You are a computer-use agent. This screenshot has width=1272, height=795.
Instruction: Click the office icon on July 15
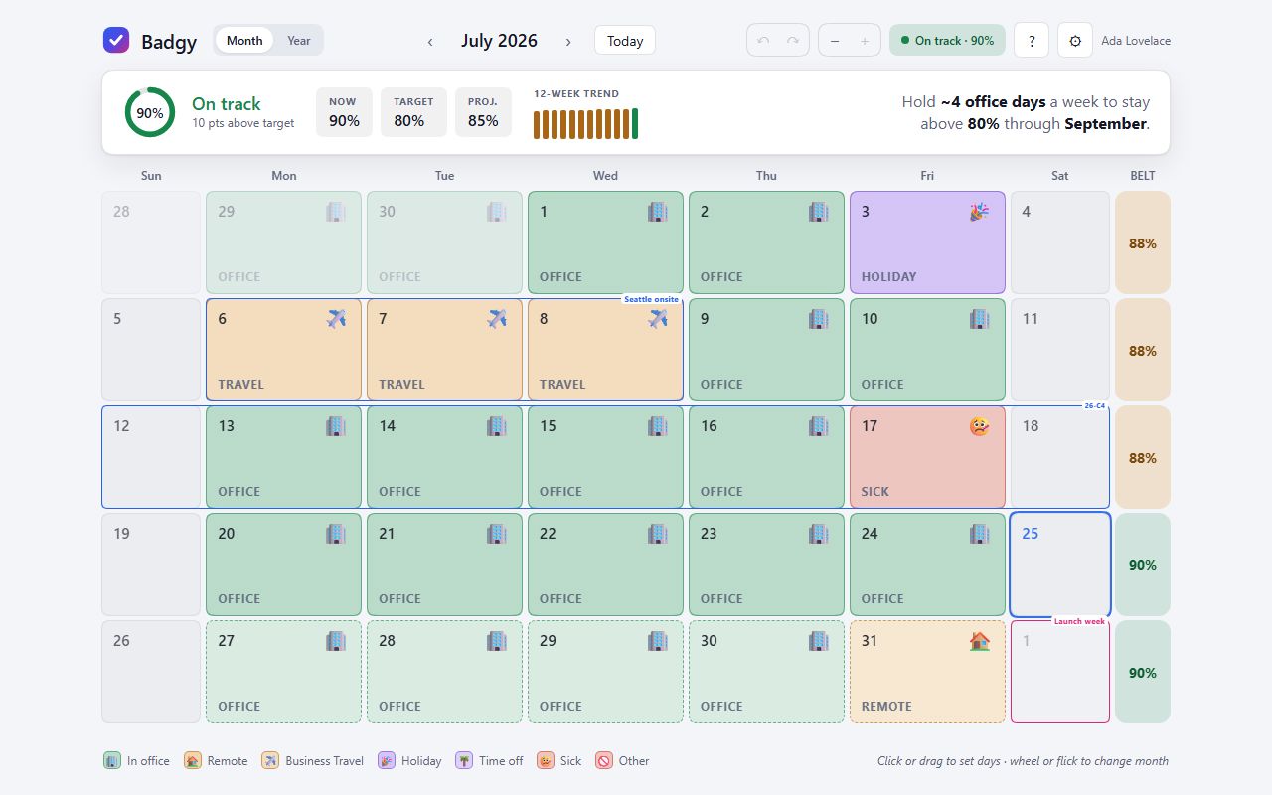tap(658, 426)
